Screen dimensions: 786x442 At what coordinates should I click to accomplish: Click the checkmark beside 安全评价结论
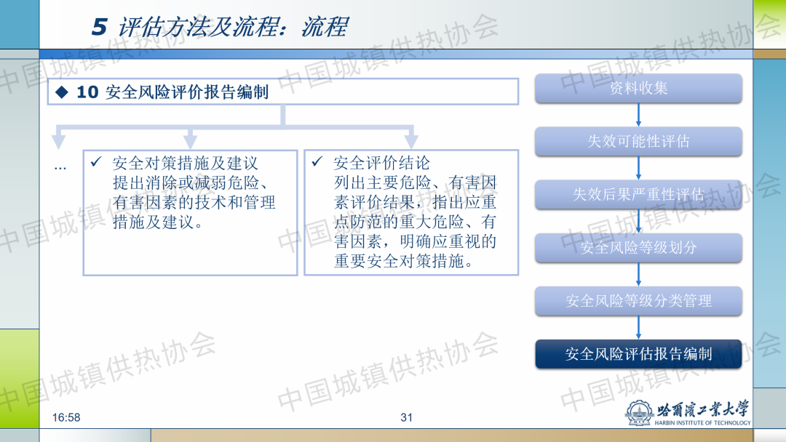(x=317, y=161)
